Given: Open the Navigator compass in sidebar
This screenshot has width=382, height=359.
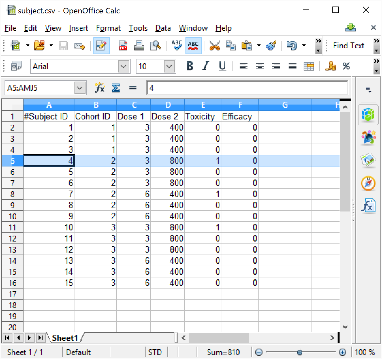Looking at the screenshot, I should (x=368, y=183).
